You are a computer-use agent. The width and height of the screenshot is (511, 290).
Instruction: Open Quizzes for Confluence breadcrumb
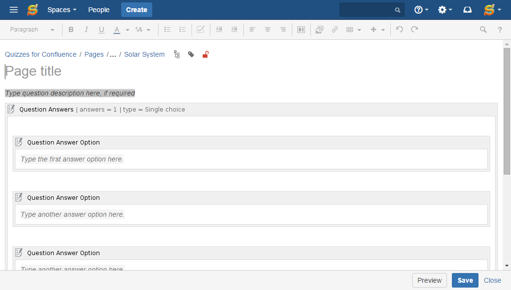(x=41, y=54)
